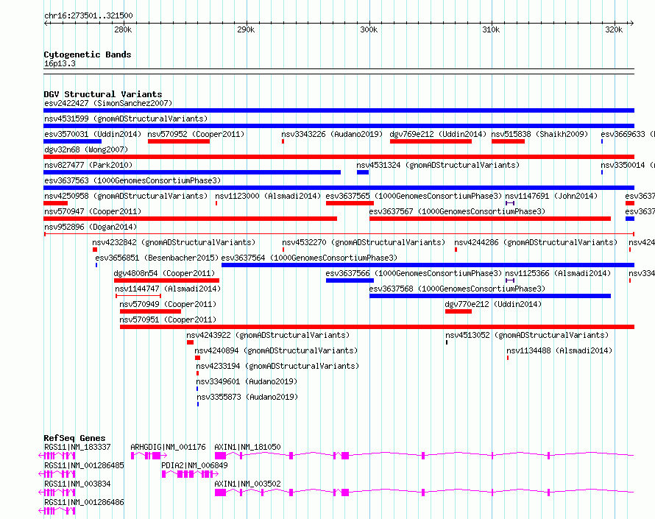Click the red bar under dgv770e212
The height and width of the screenshot is (519, 655).
(x=458, y=311)
